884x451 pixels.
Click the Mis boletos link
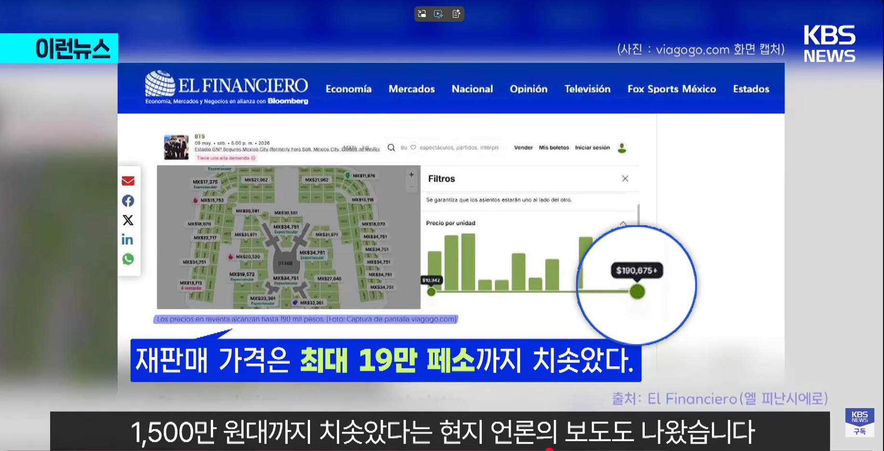[554, 147]
